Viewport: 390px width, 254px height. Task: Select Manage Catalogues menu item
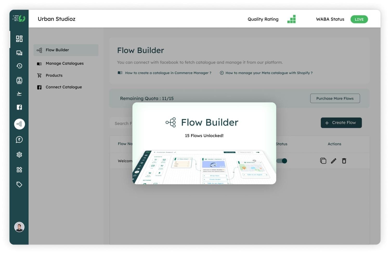64,63
